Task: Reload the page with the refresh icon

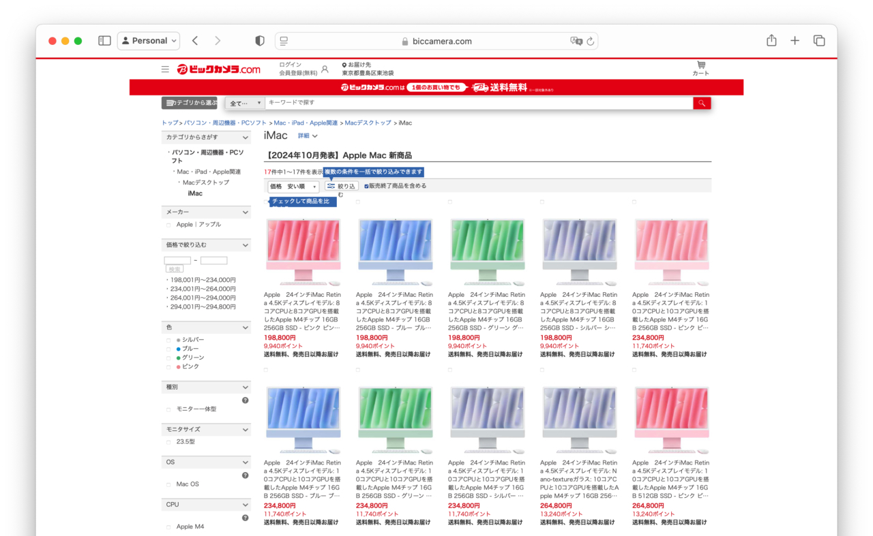Action: point(591,41)
